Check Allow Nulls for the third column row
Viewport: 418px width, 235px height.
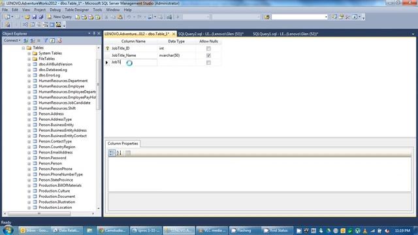point(208,63)
